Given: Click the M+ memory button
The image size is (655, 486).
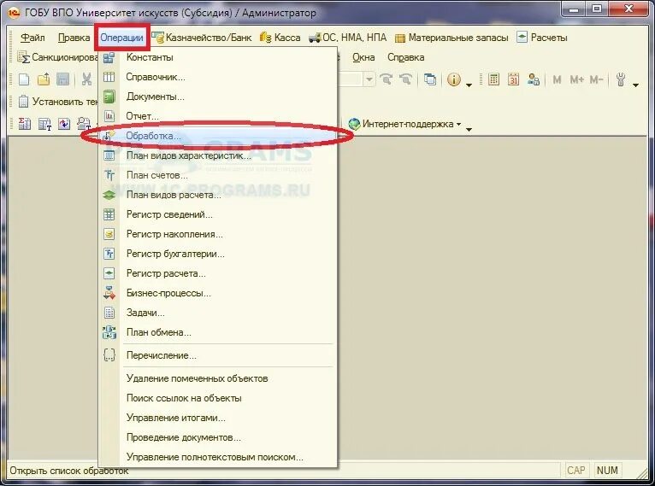Looking at the screenshot, I should pyautogui.click(x=577, y=79).
